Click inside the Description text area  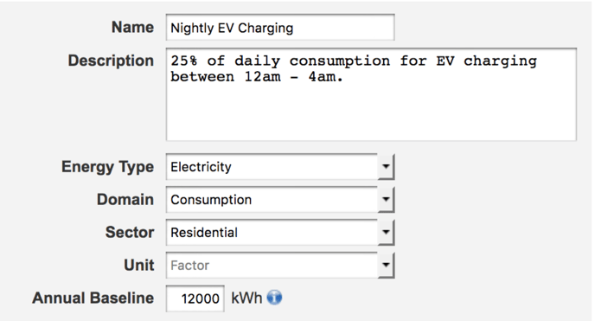pos(371,94)
